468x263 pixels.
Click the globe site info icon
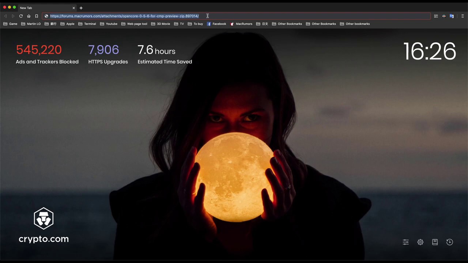tap(46, 16)
